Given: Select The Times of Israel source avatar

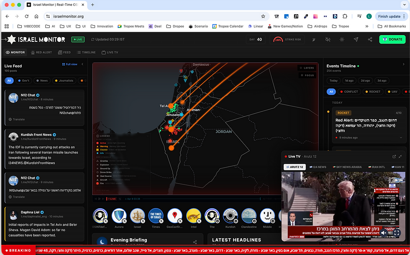Looking at the screenshot, I should point(156,216).
